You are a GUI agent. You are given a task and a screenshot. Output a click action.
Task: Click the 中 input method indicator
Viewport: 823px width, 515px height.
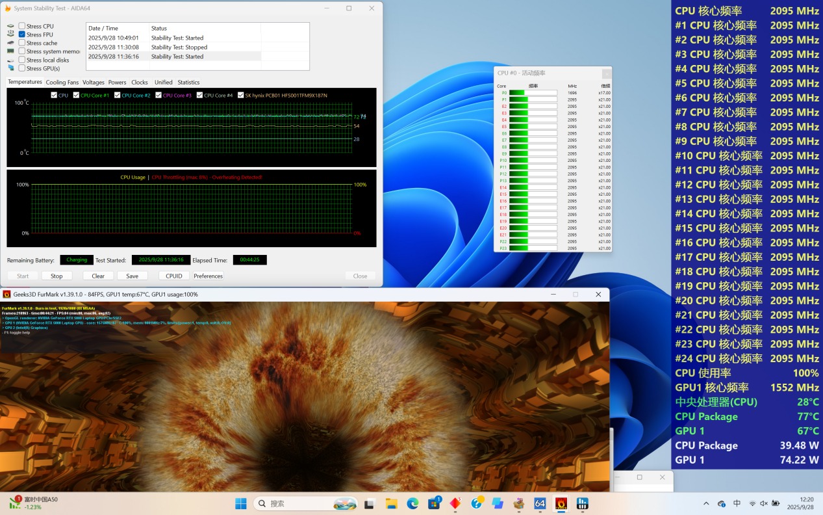(x=737, y=503)
